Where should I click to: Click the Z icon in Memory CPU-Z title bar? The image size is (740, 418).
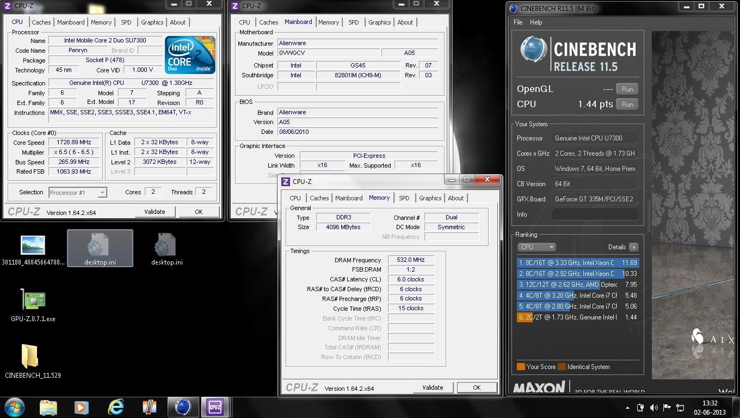(286, 181)
